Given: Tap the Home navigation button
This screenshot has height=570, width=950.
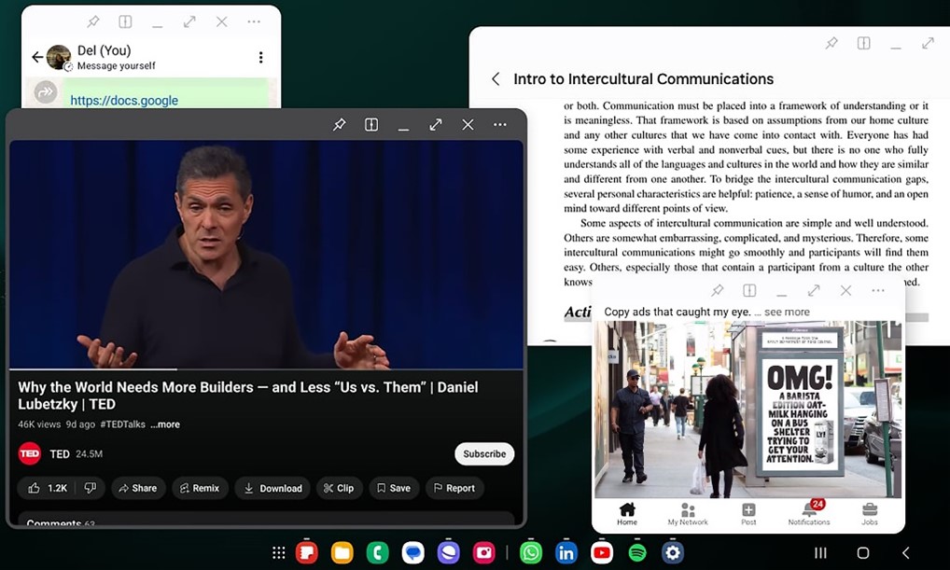Looking at the screenshot, I should click(863, 552).
